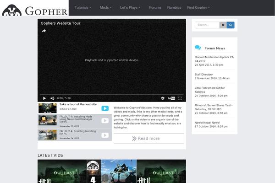Open Little Retirement Gift for Xelphos post
The height and width of the screenshot is (183, 275).
pos(209,90)
